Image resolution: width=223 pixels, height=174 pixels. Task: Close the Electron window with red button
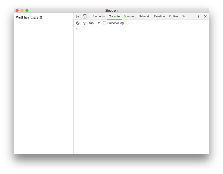17,11
